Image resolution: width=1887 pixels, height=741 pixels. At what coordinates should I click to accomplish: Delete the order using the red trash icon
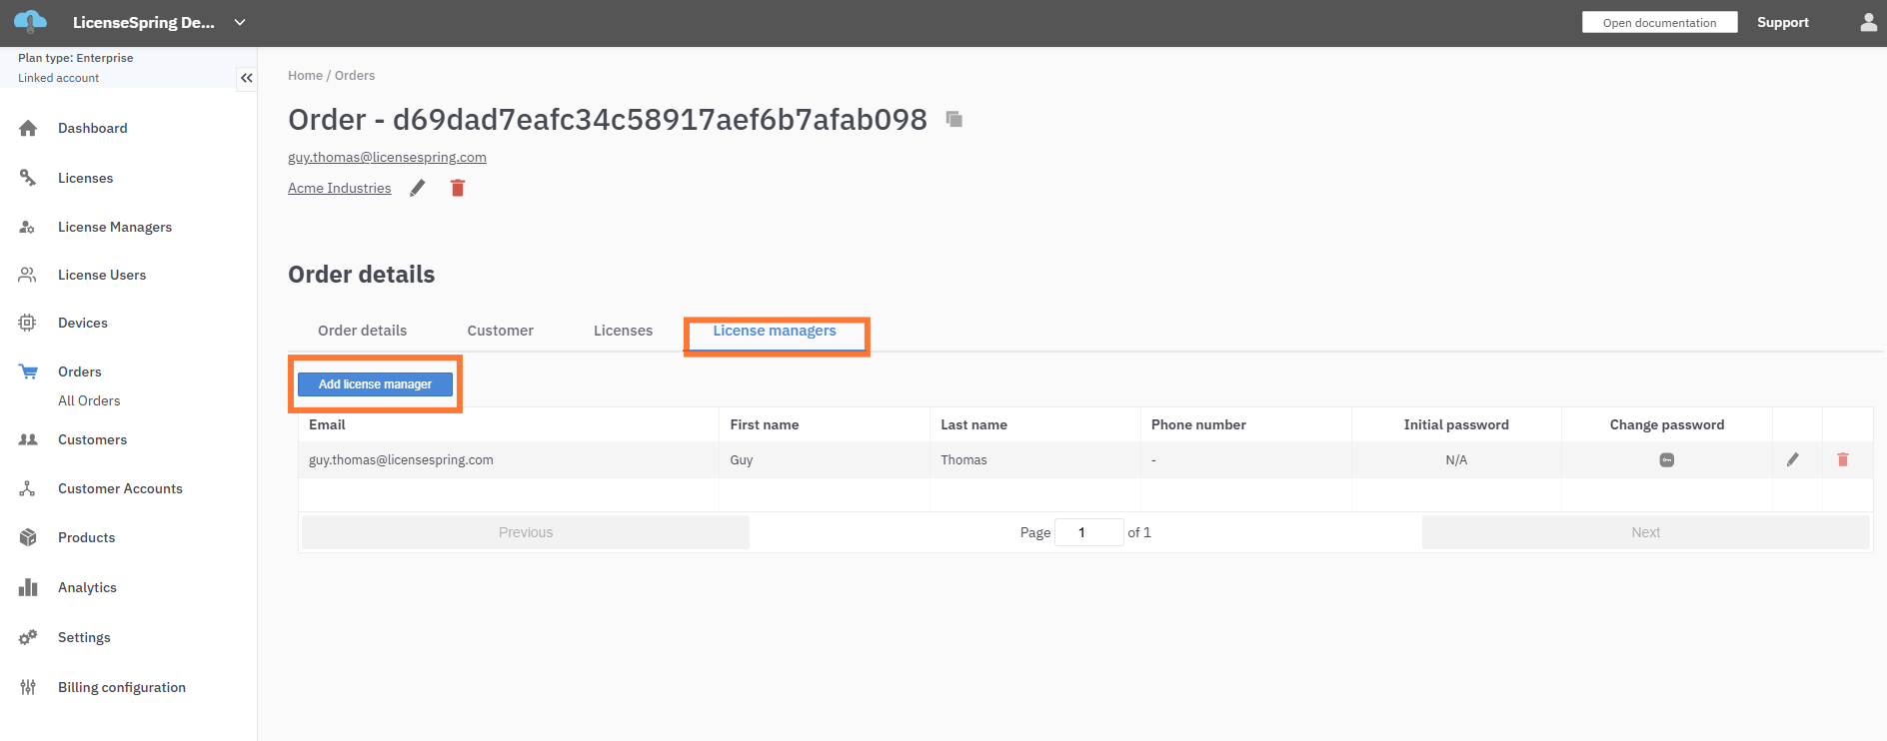click(x=458, y=188)
